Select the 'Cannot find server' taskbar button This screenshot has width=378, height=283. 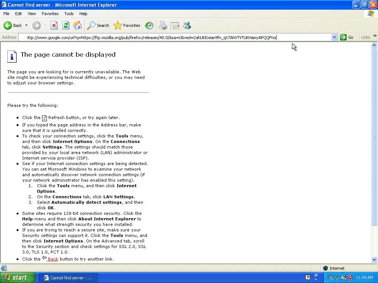coord(68,278)
